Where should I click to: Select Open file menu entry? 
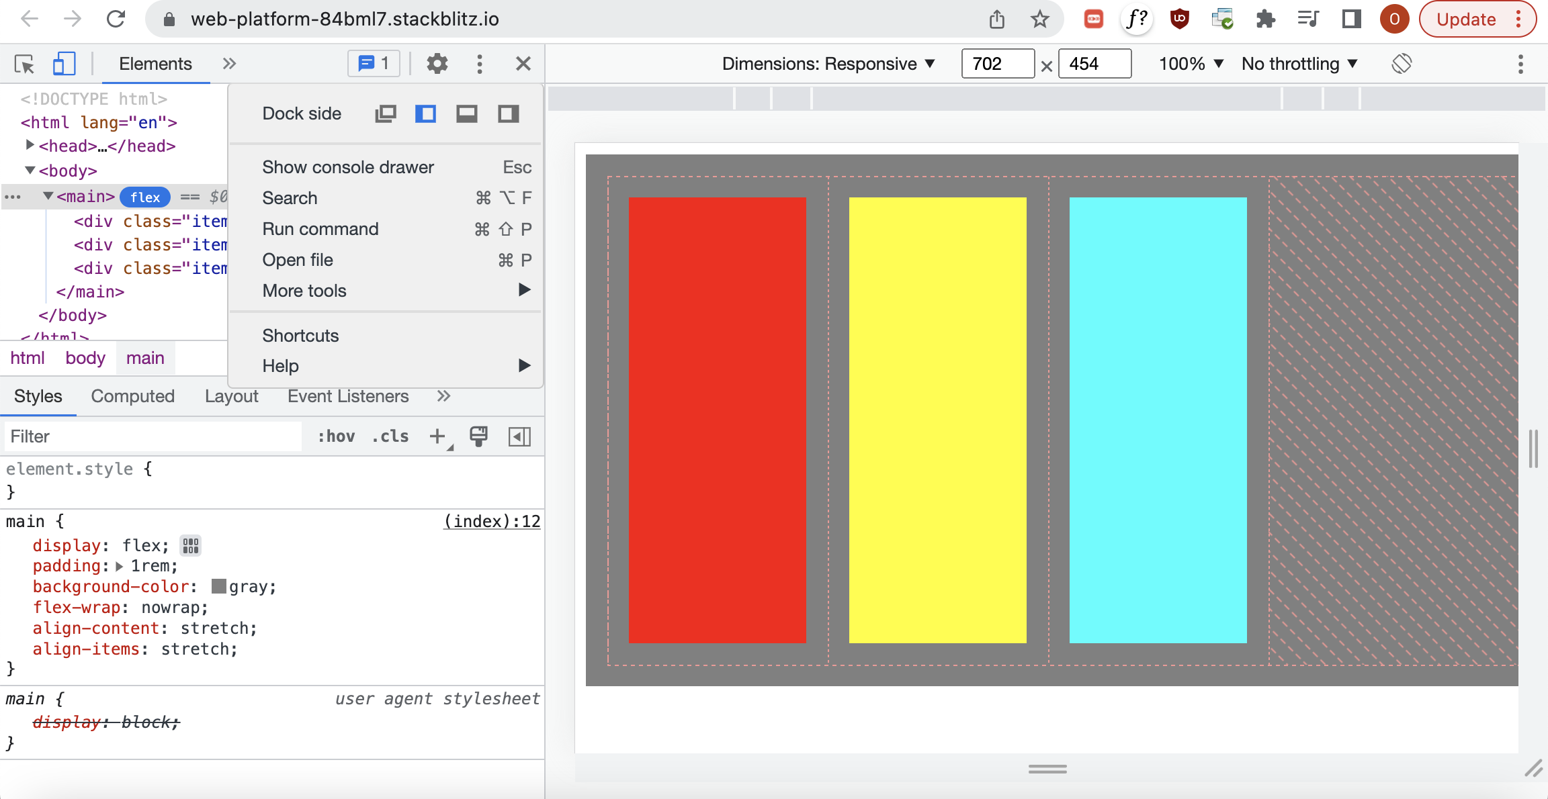pos(385,260)
